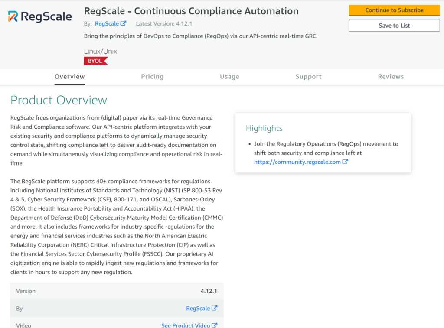This screenshot has height=328, width=444.
Task: Go to the Usage tab
Action: pos(230,77)
